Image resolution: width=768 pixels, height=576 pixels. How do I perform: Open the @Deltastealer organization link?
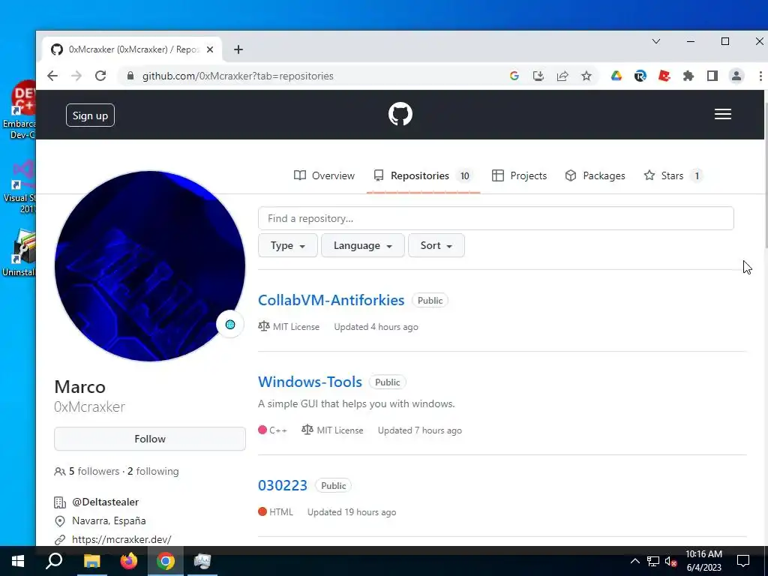coord(105,502)
